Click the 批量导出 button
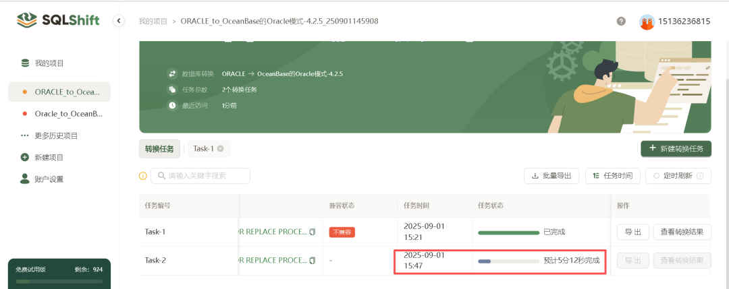The width and height of the screenshot is (729, 289). (x=552, y=176)
